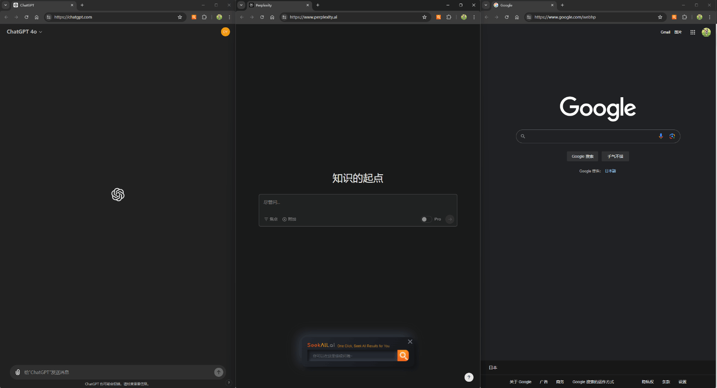
Task: Open the 广告 footer link
Action: point(543,382)
